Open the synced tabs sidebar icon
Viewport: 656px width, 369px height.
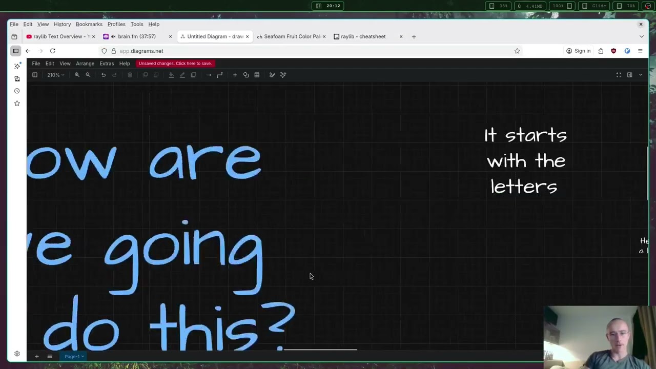[17, 78]
